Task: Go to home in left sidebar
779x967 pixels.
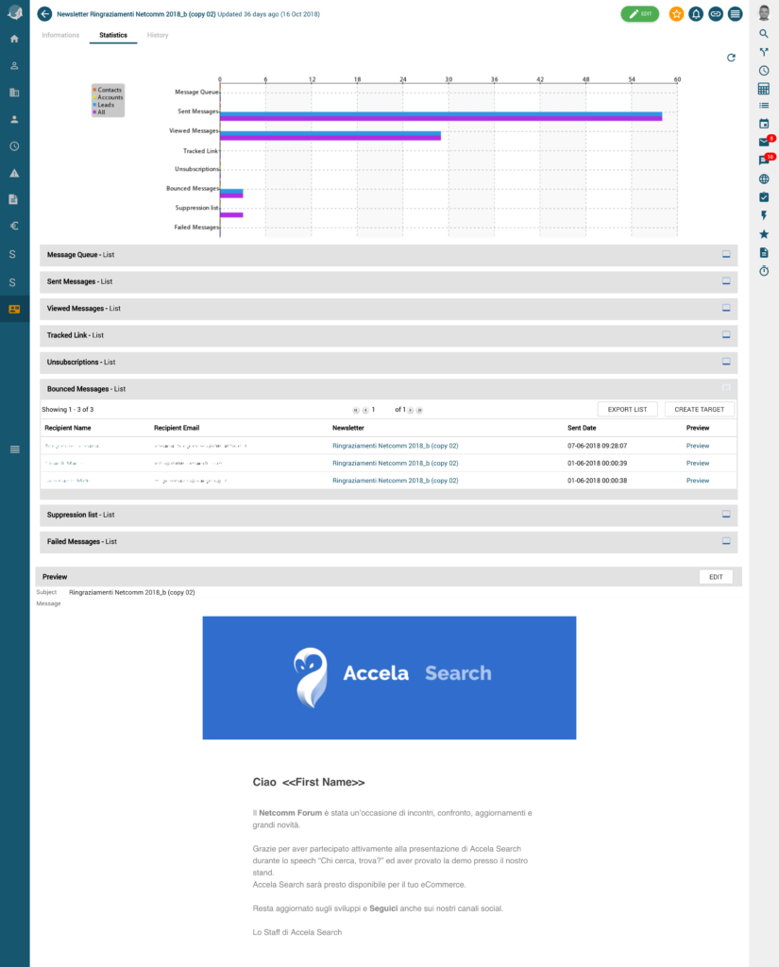Action: (x=14, y=39)
